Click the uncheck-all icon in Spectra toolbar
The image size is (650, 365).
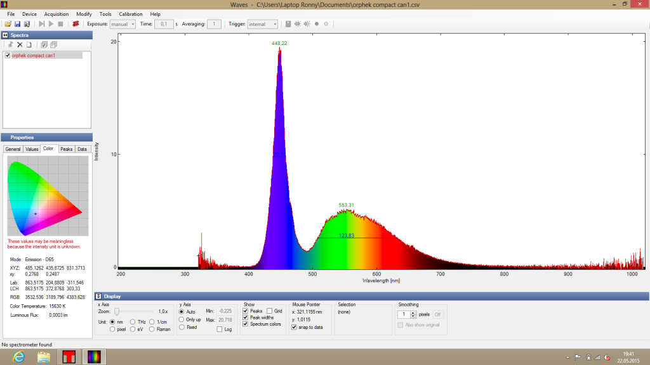53,45
